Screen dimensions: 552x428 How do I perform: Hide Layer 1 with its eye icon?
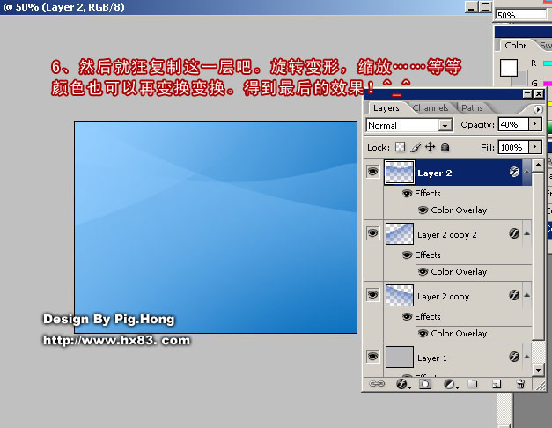tap(372, 357)
